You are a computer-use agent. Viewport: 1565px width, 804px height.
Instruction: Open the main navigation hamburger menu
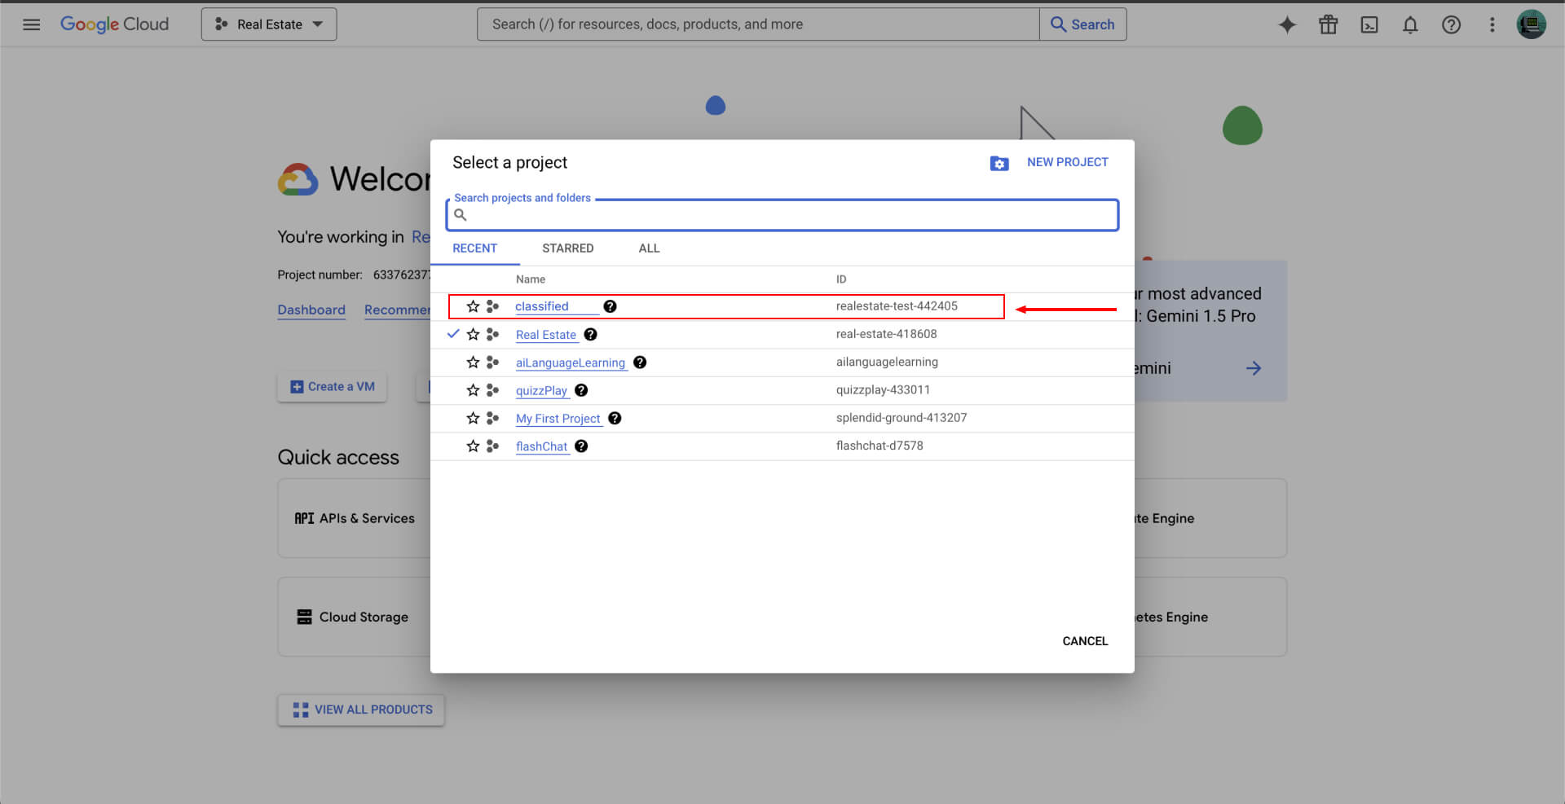pos(31,24)
